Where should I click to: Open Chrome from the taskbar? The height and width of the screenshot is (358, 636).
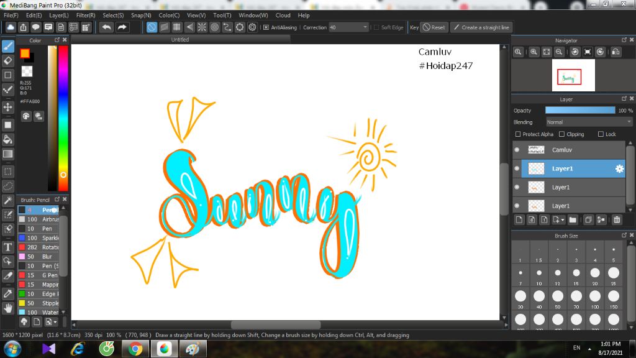(135, 349)
